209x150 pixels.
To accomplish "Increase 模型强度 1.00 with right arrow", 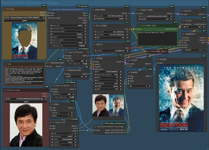I will (x=171, y=19).
